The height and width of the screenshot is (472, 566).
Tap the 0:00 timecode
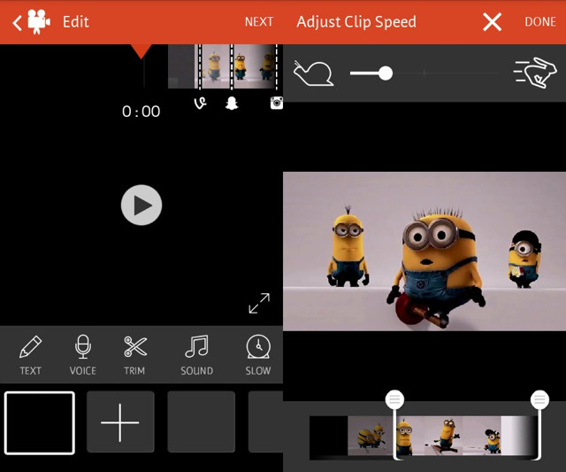pyautogui.click(x=141, y=112)
